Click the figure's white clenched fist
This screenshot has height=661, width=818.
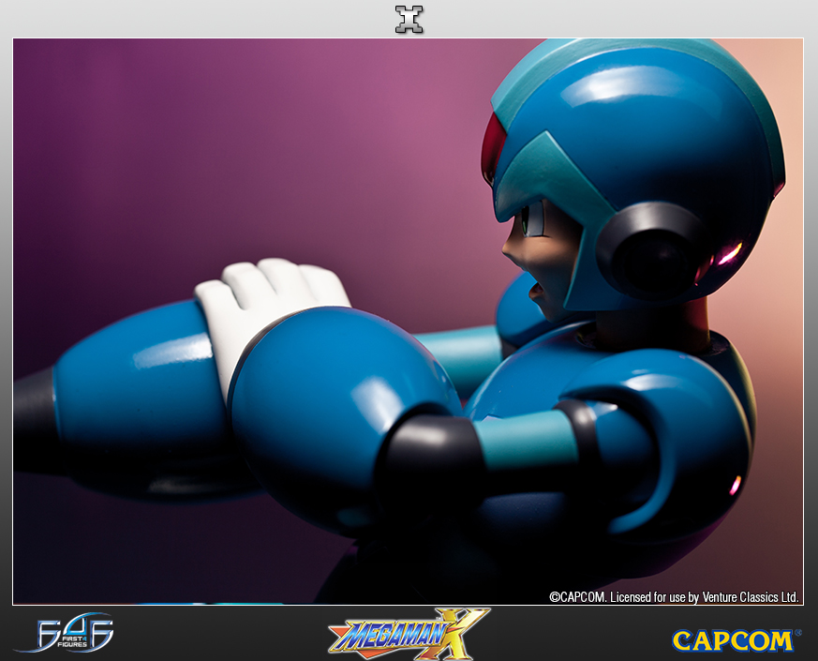(x=267, y=300)
